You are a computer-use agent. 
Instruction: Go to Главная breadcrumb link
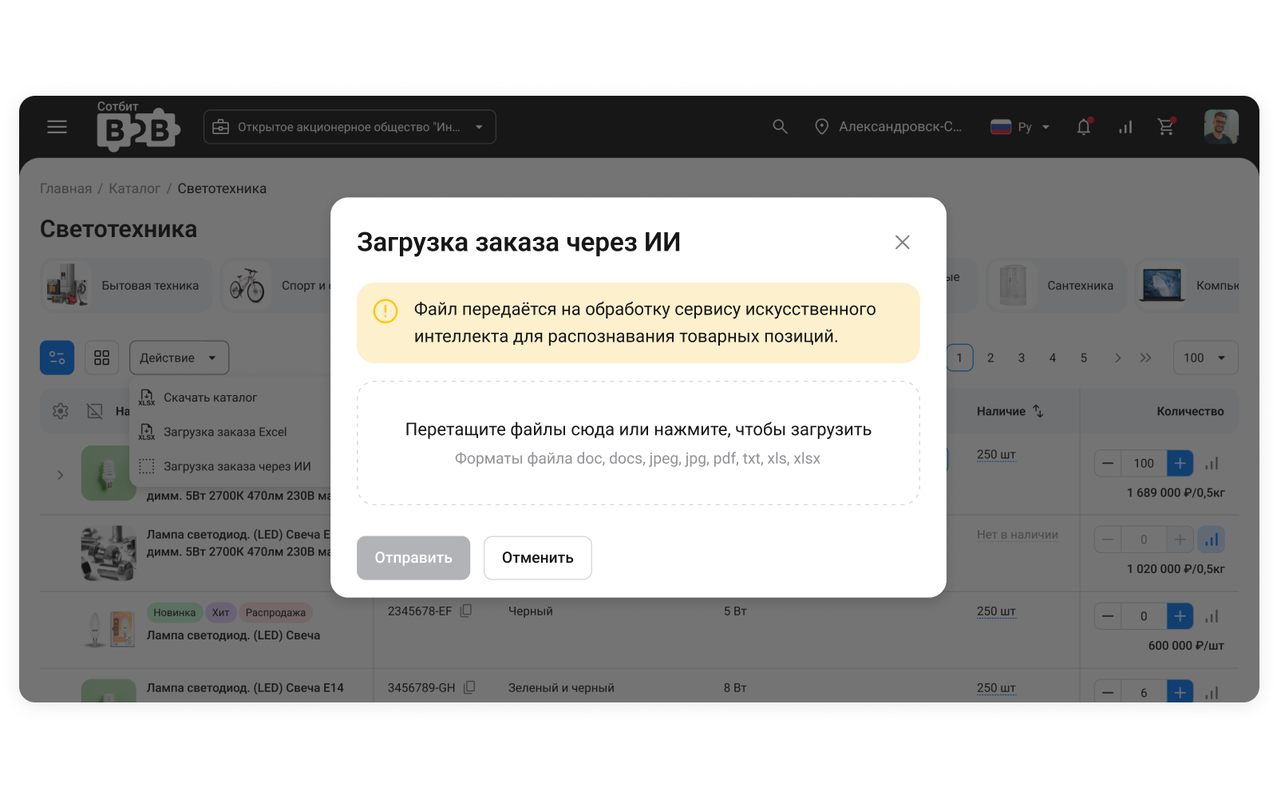[x=66, y=188]
